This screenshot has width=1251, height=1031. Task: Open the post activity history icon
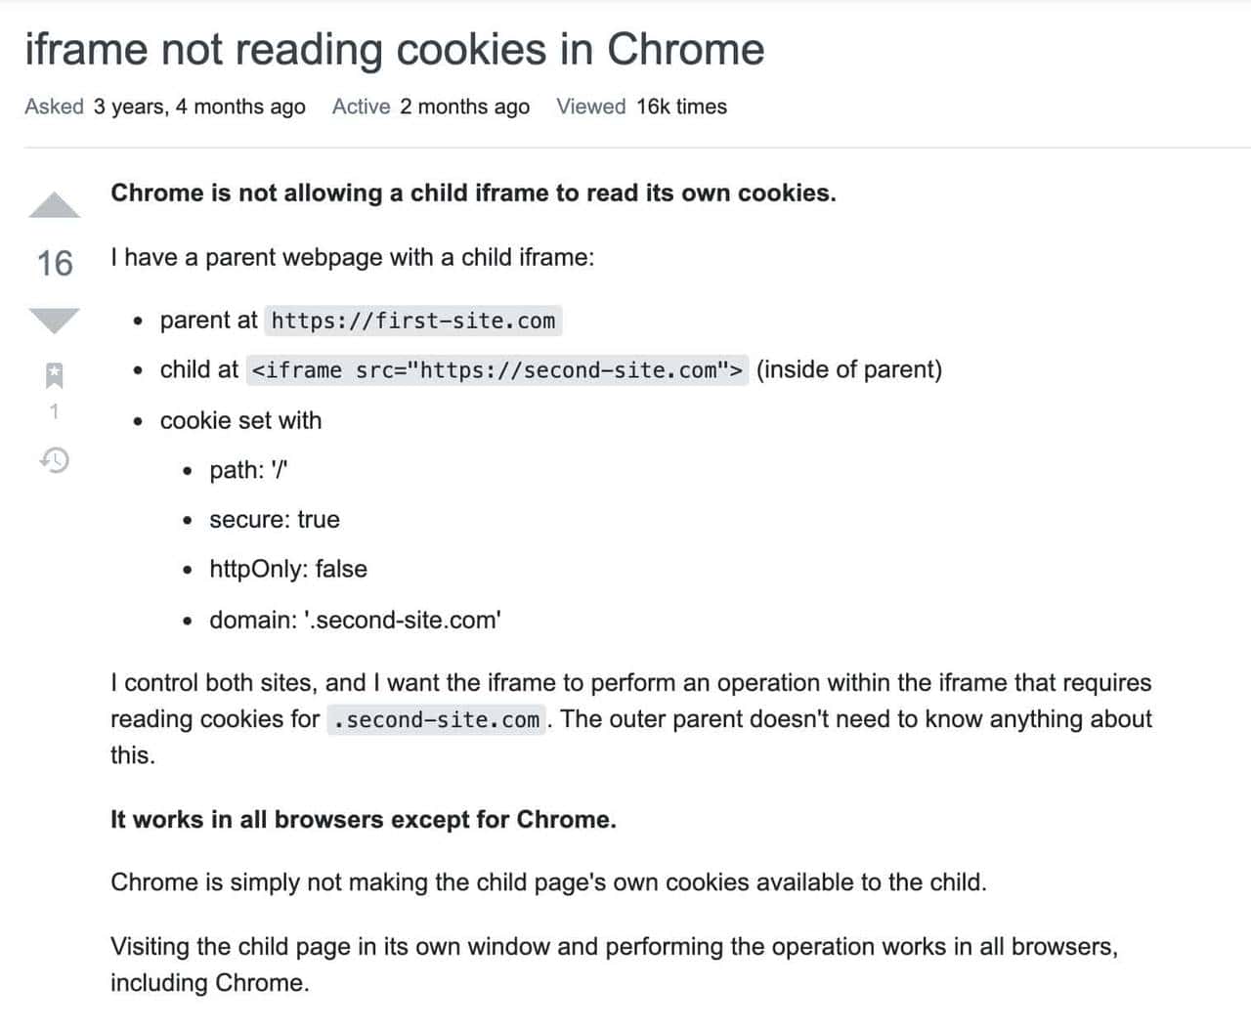point(55,459)
